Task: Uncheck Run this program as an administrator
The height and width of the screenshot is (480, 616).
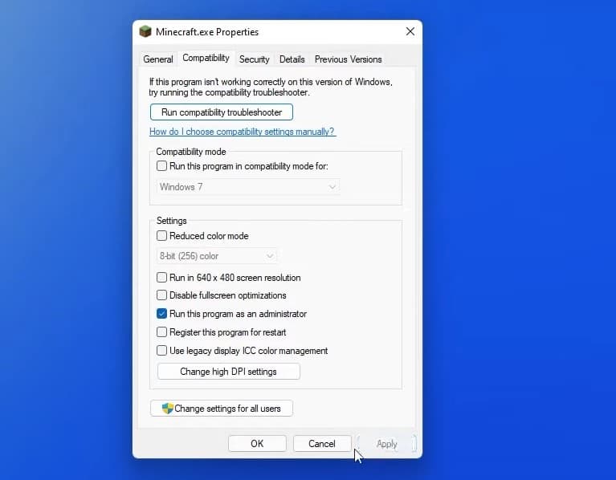Action: [x=161, y=314]
